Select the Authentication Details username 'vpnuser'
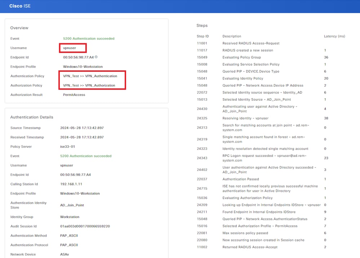 pos(67,165)
